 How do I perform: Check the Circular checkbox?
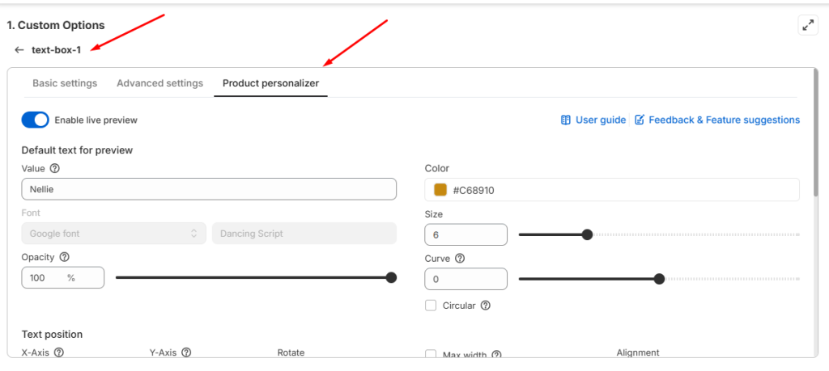[x=432, y=306]
